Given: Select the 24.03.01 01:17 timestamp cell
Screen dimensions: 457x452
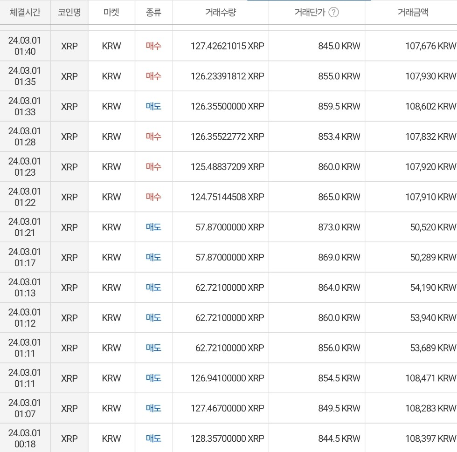Looking at the screenshot, I should coord(25,257).
